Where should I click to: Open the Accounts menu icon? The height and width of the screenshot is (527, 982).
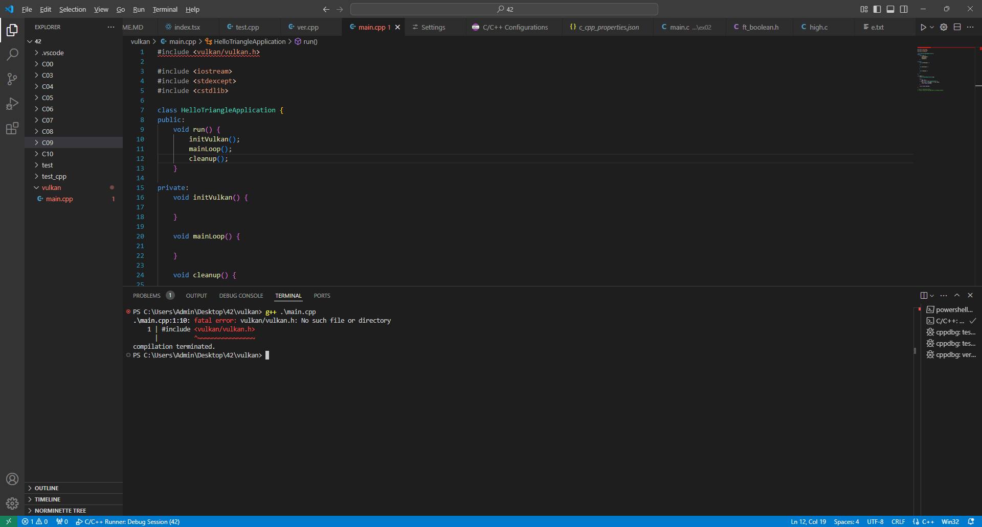(x=12, y=479)
